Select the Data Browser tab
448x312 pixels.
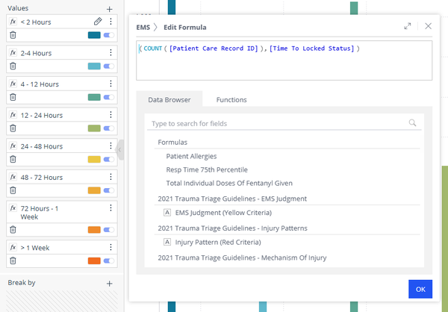coord(169,99)
